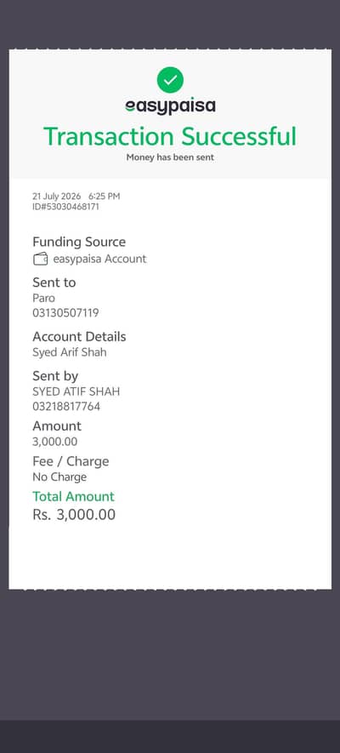This screenshot has width=340, height=753.
Task: Click the time 6:25 PM
Action: coord(104,196)
